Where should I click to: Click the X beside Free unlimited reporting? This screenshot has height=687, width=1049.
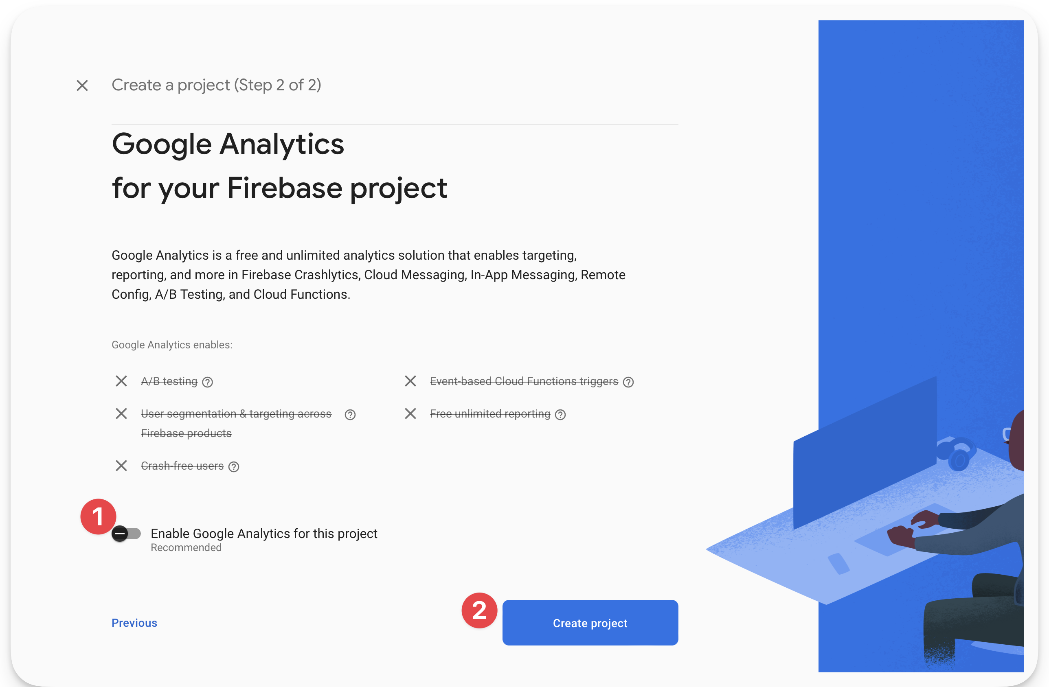[x=410, y=414]
